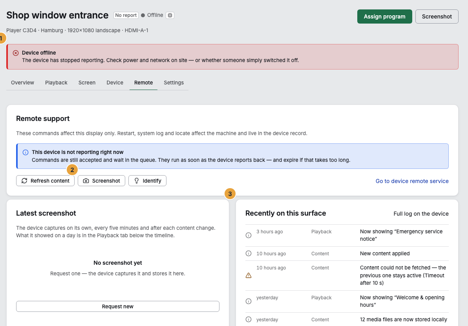Click the info icon beside New content applied
This screenshot has height=326, width=468.
pos(248,253)
